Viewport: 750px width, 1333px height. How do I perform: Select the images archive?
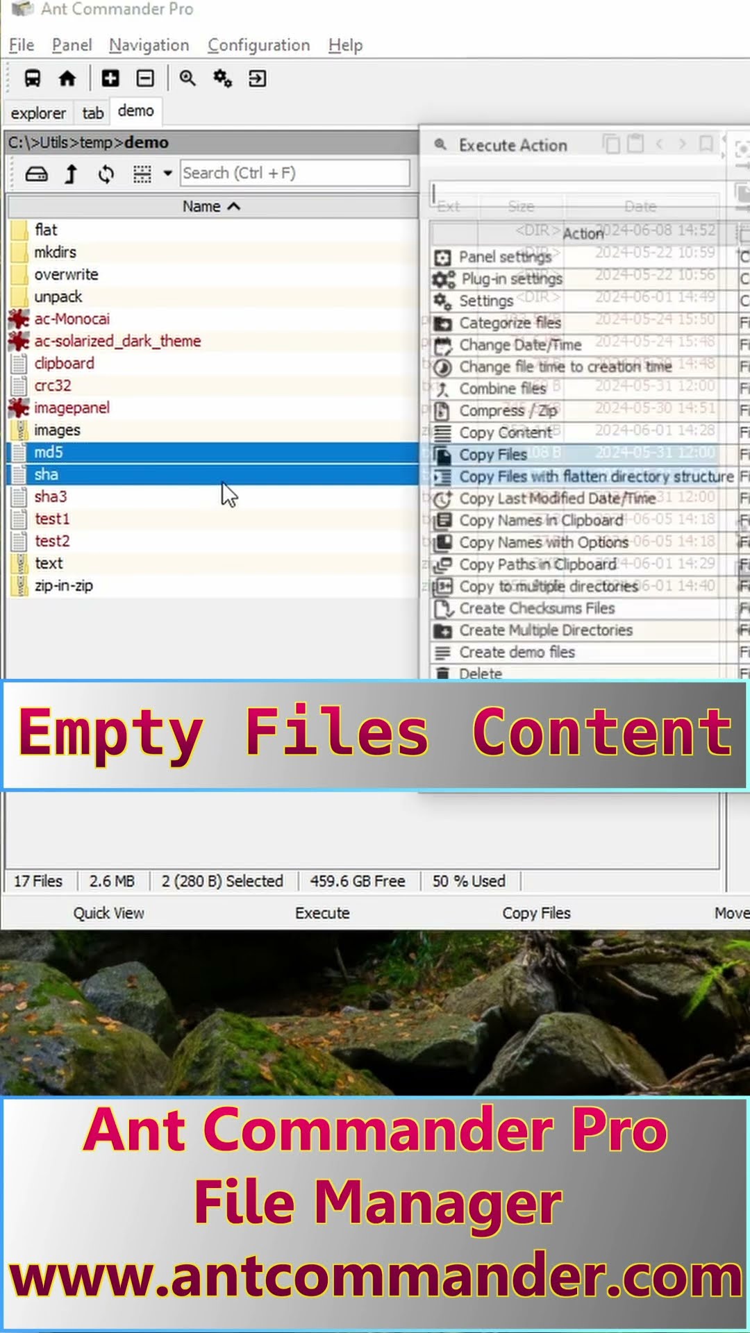point(212,430)
